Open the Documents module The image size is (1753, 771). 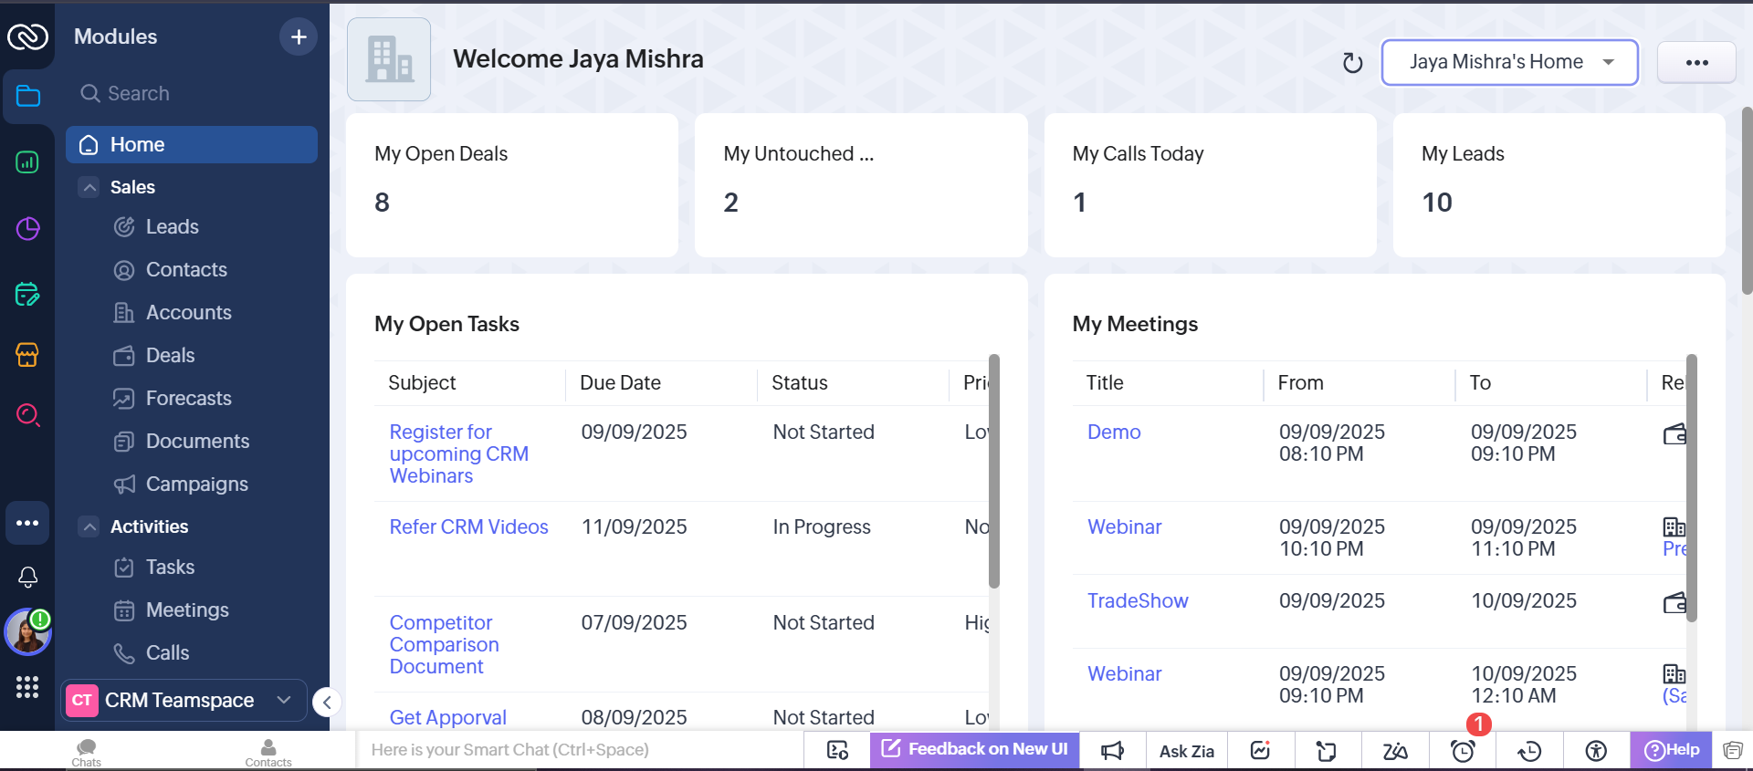pos(197,441)
